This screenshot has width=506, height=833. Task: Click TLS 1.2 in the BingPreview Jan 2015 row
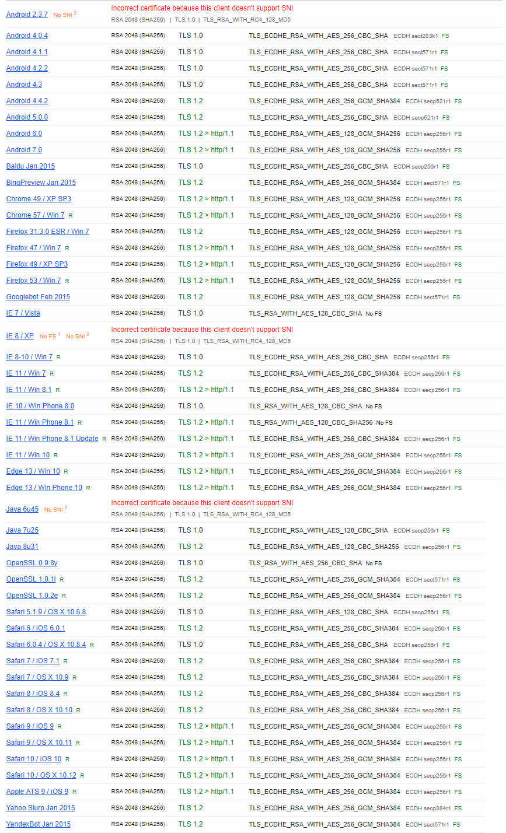[191, 183]
